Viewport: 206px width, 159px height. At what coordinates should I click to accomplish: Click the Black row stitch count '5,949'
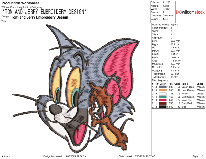point(170,107)
